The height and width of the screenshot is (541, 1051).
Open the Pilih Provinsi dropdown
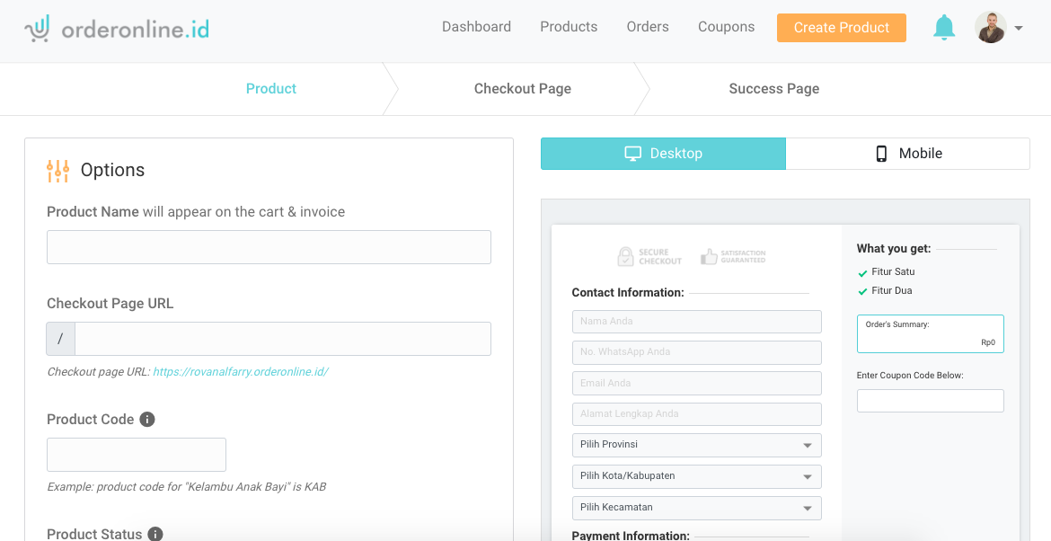click(x=696, y=445)
